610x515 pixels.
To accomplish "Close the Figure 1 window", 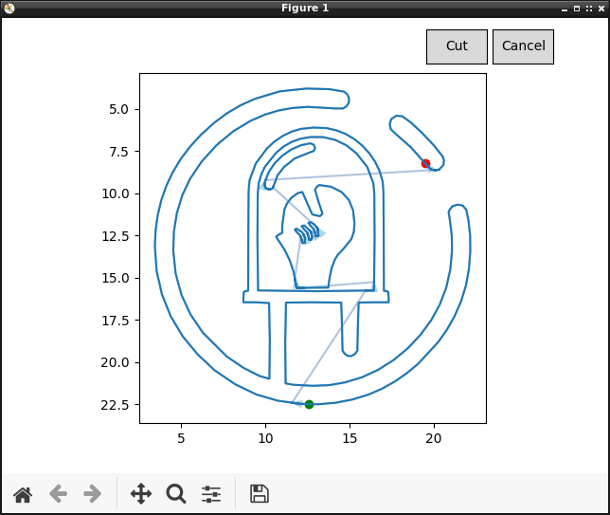I will tap(601, 8).
